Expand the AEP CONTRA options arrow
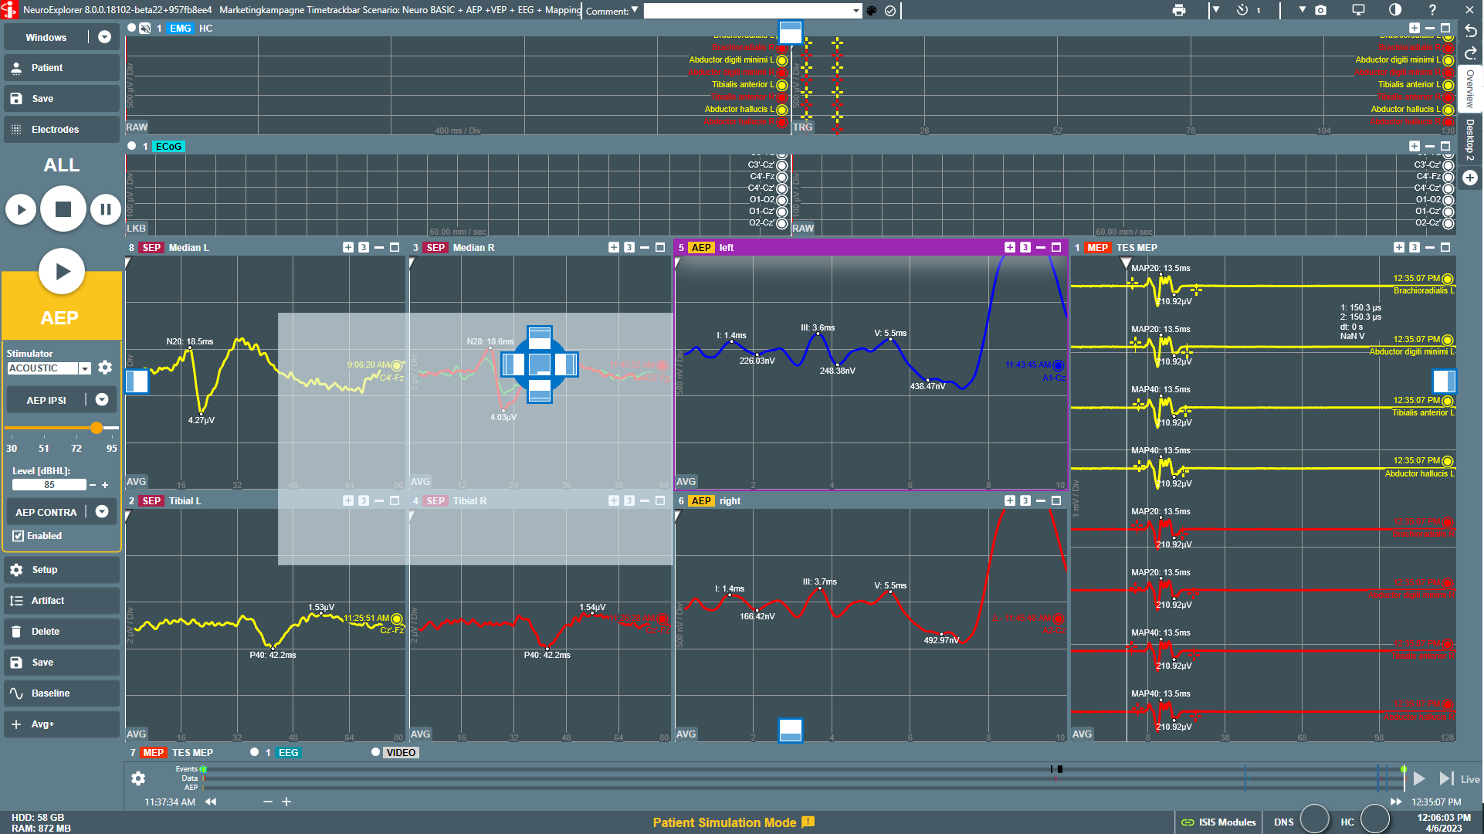This screenshot has width=1484, height=834. (x=102, y=511)
